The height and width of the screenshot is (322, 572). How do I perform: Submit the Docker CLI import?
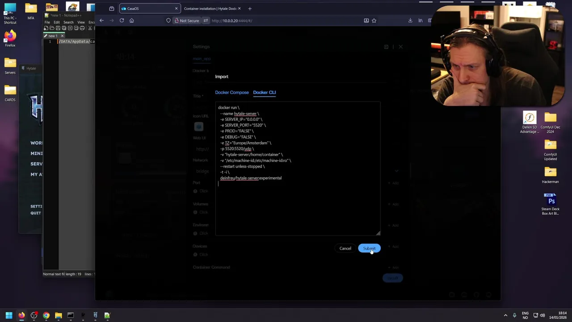369,248
